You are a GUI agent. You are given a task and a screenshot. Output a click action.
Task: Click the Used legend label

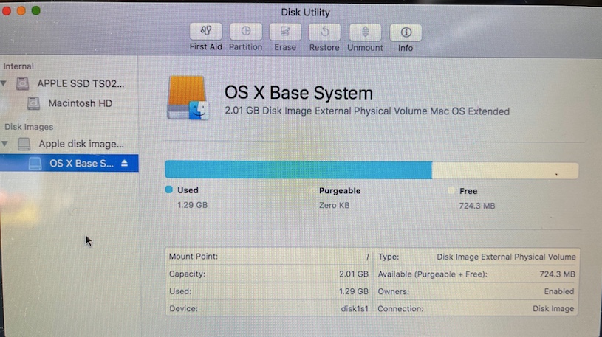(188, 190)
